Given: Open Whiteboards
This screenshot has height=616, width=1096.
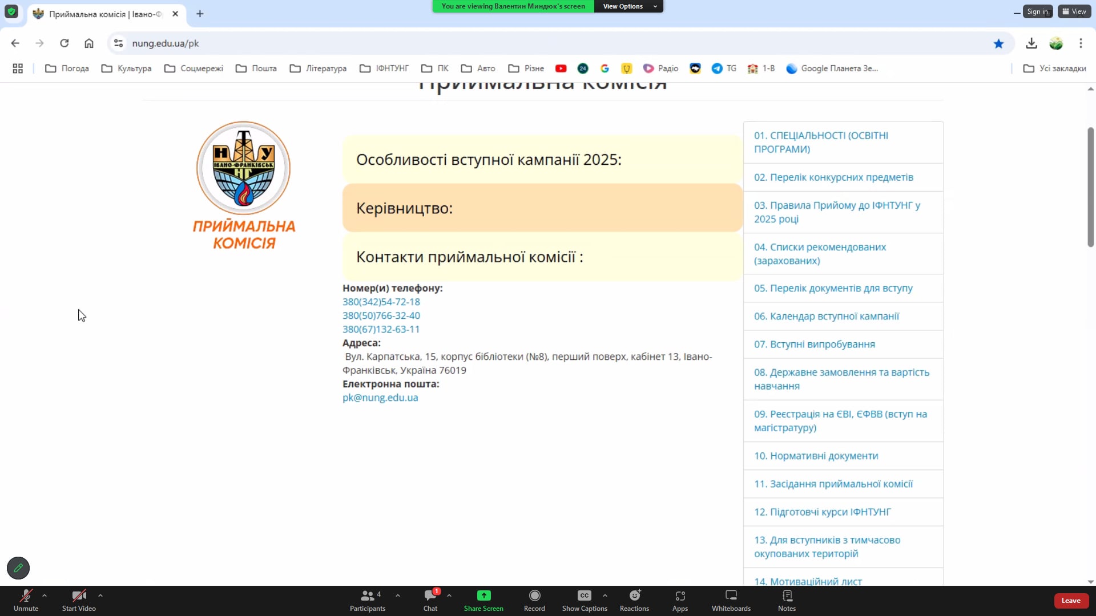Looking at the screenshot, I should pos(731,601).
